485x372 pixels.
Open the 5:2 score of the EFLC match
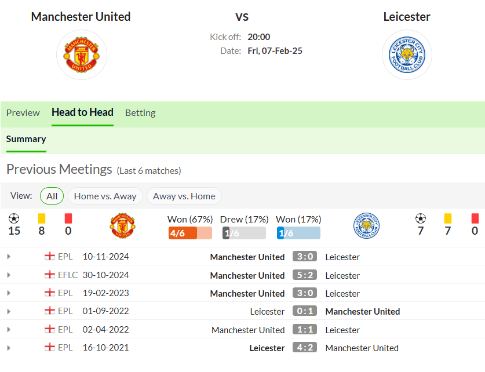(305, 275)
